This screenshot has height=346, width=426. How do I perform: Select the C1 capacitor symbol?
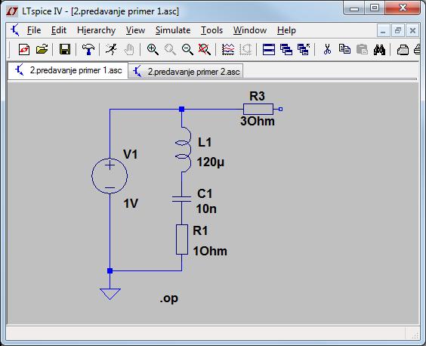[181, 199]
